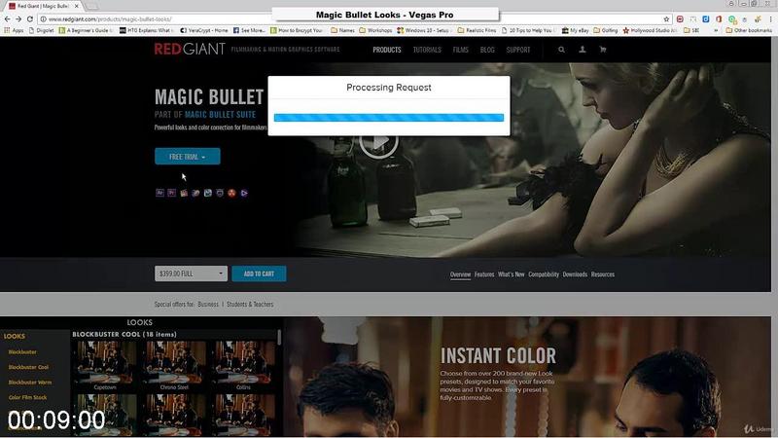Open the Workshops bookmarks folder
This screenshot has width=778, height=438.
coord(375,30)
